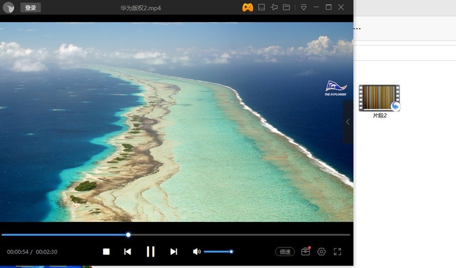Click the 片段2 file name label
The image size is (456, 268).
[380, 116]
